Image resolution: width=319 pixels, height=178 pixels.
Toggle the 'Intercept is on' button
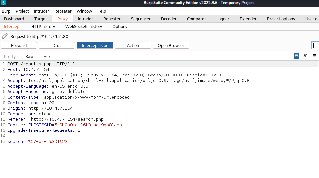(95, 45)
